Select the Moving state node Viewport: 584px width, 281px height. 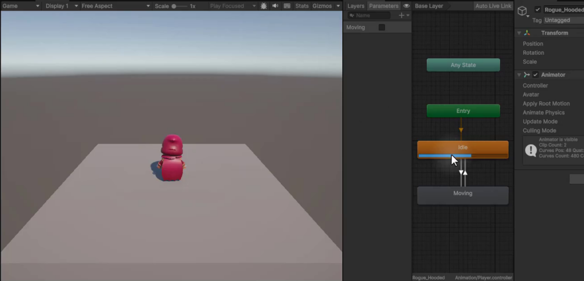pyautogui.click(x=463, y=195)
